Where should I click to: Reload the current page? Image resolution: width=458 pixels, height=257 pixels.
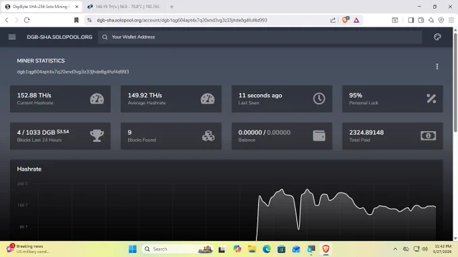tap(27, 20)
